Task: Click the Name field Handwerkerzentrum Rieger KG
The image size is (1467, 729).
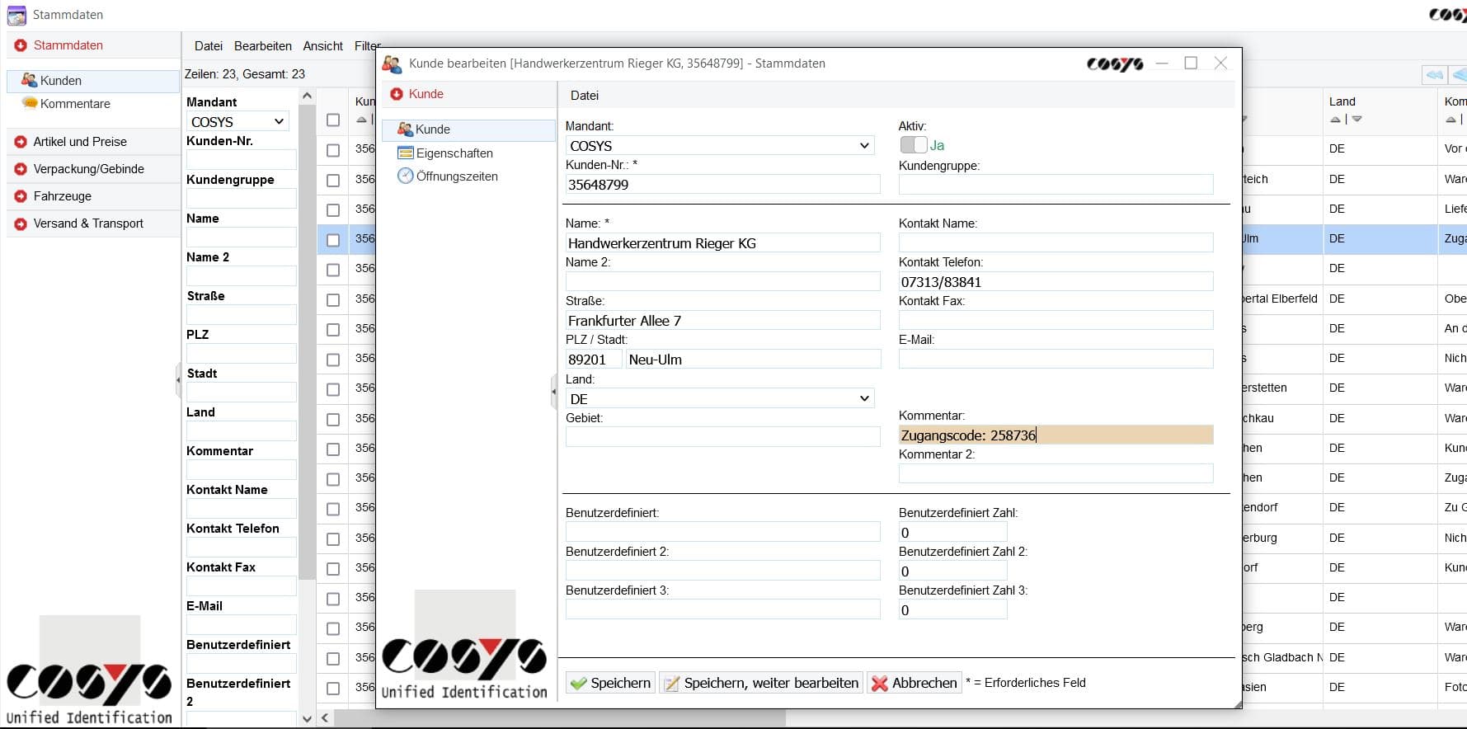Action: 722,243
